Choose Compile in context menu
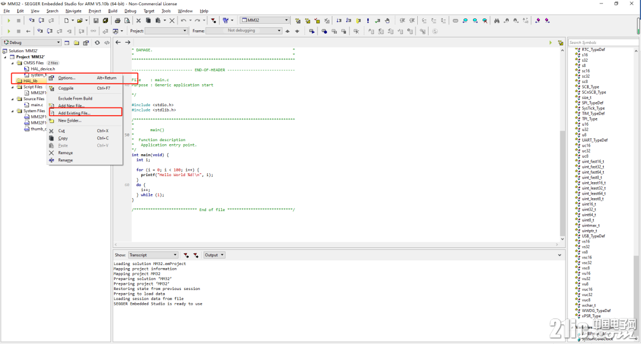The image size is (641, 344). (x=85, y=88)
